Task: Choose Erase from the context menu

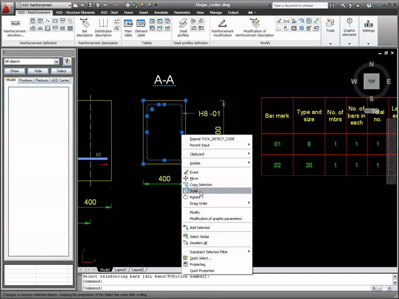Action: tap(194, 172)
